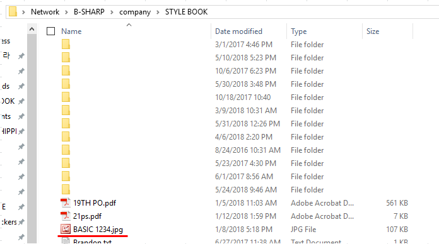
Task: Expand the chevron after company in path
Action: click(x=158, y=12)
